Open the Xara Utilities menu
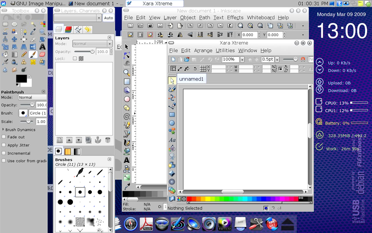 (x=225, y=50)
